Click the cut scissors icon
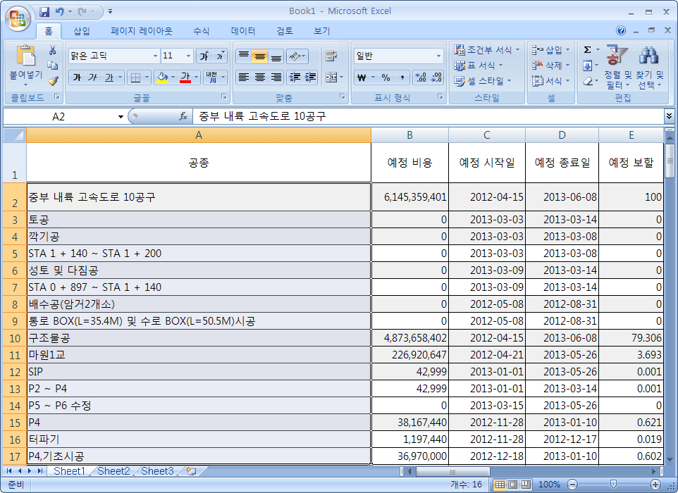Screen dimensions: 678x493 click(x=52, y=51)
